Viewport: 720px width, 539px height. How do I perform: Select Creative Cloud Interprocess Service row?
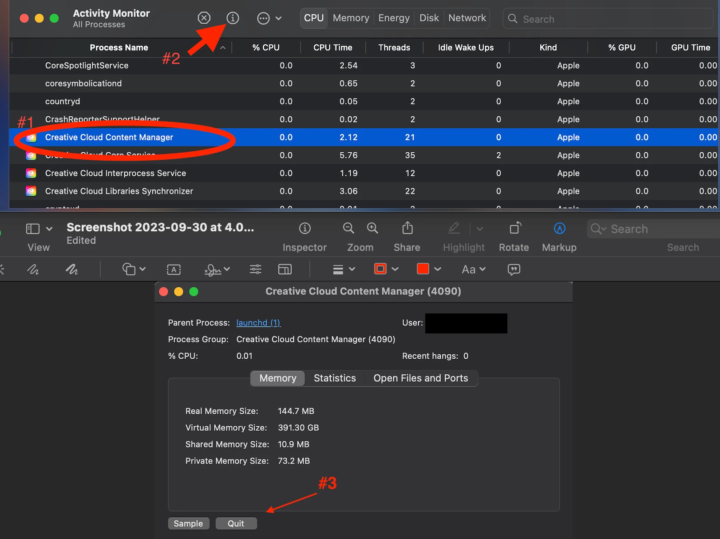coord(364,173)
